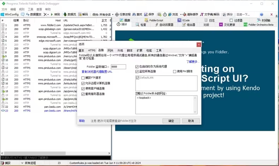Toggle 使用客户端连接 checkbox
279x166 pixels.
point(83,89)
